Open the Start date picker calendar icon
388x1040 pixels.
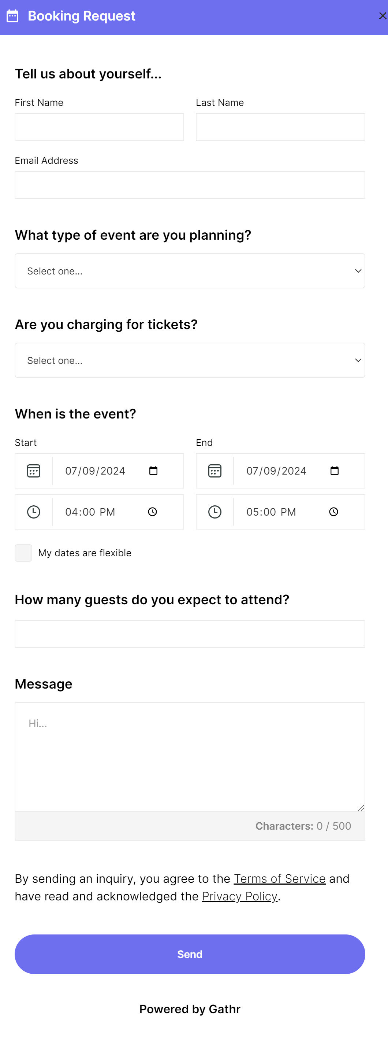click(x=153, y=471)
